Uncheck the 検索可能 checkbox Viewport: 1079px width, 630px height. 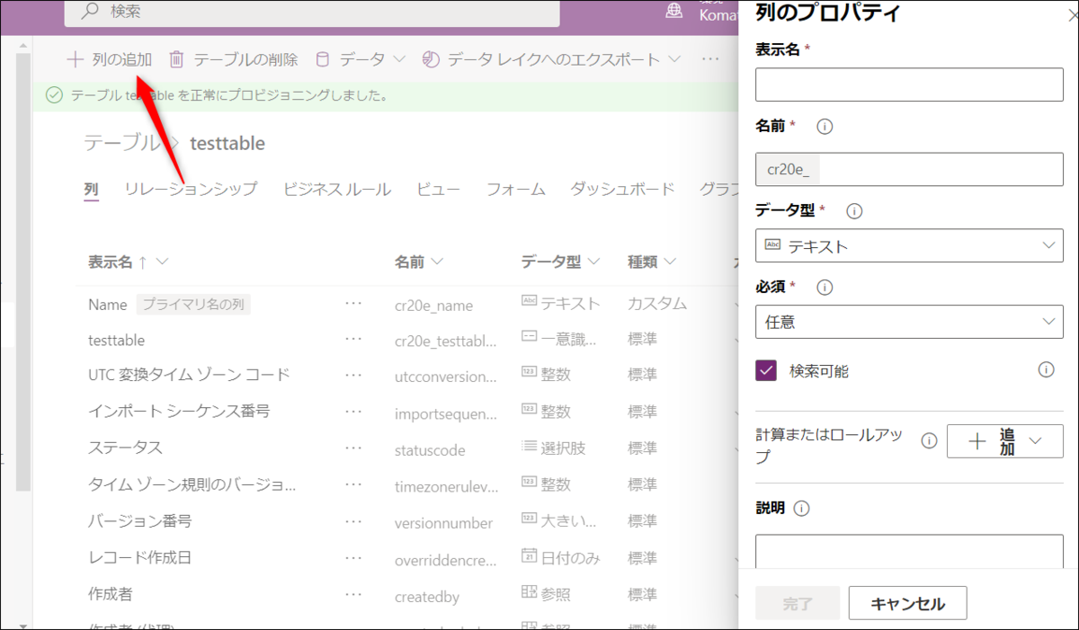point(767,369)
